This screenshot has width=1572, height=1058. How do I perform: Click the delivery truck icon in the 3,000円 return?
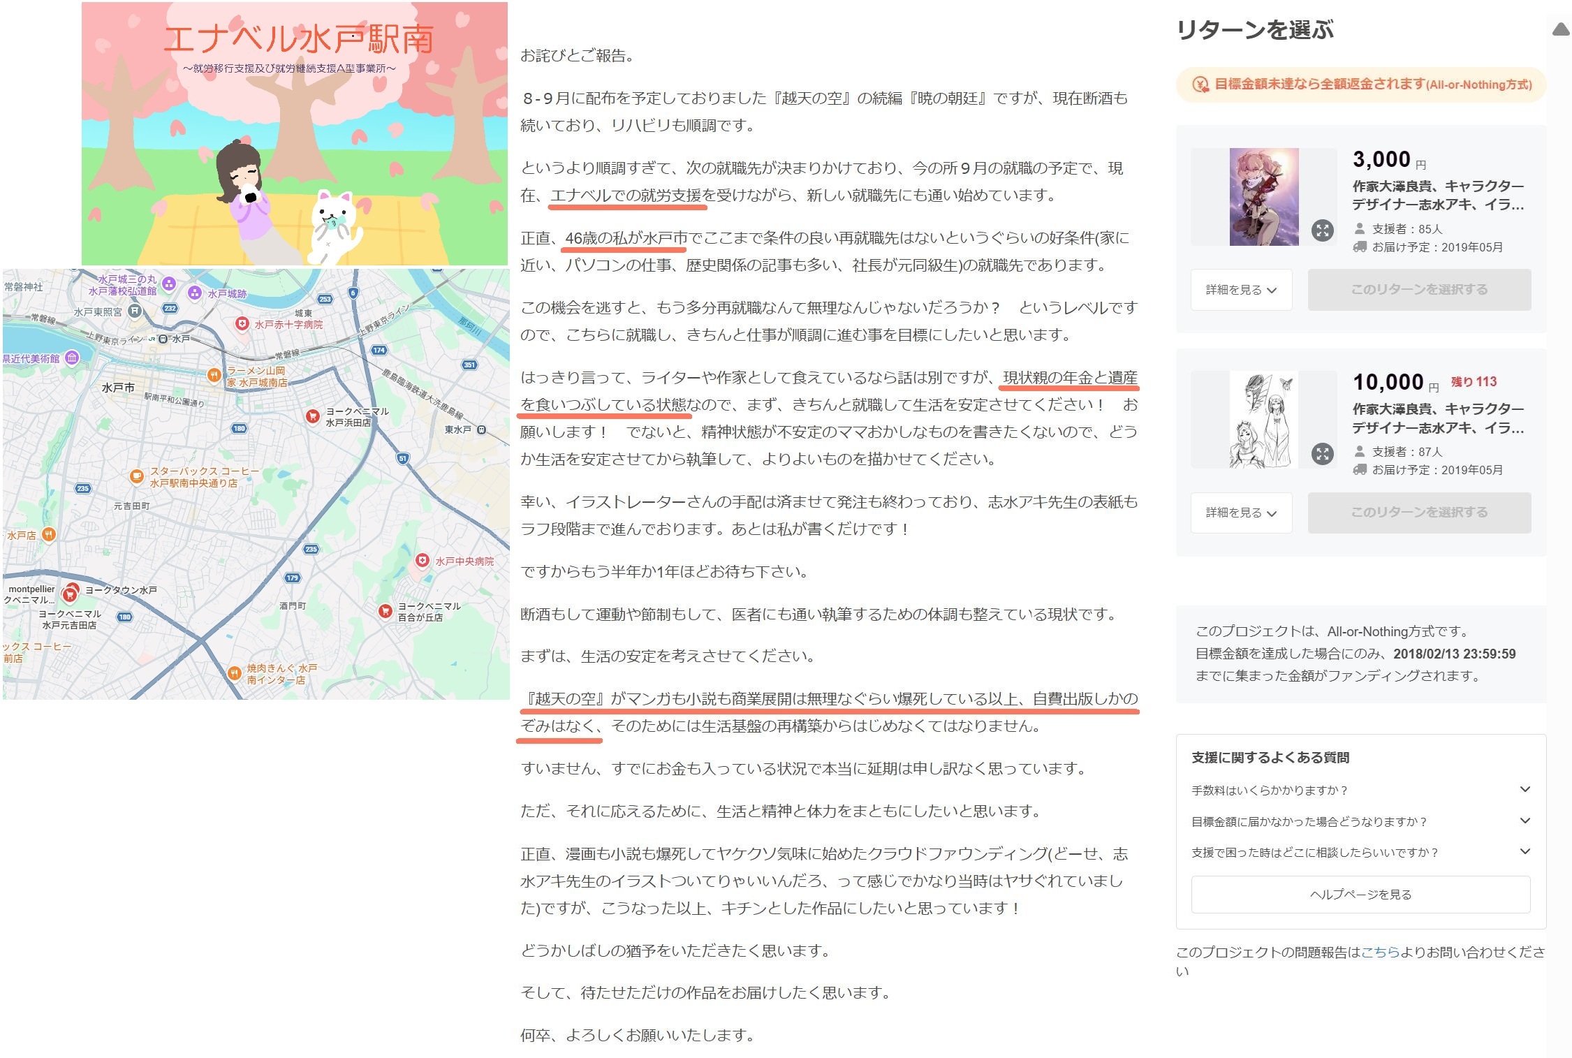(x=1359, y=247)
